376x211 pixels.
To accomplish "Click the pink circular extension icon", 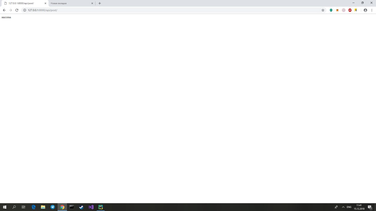I will (x=344, y=10).
